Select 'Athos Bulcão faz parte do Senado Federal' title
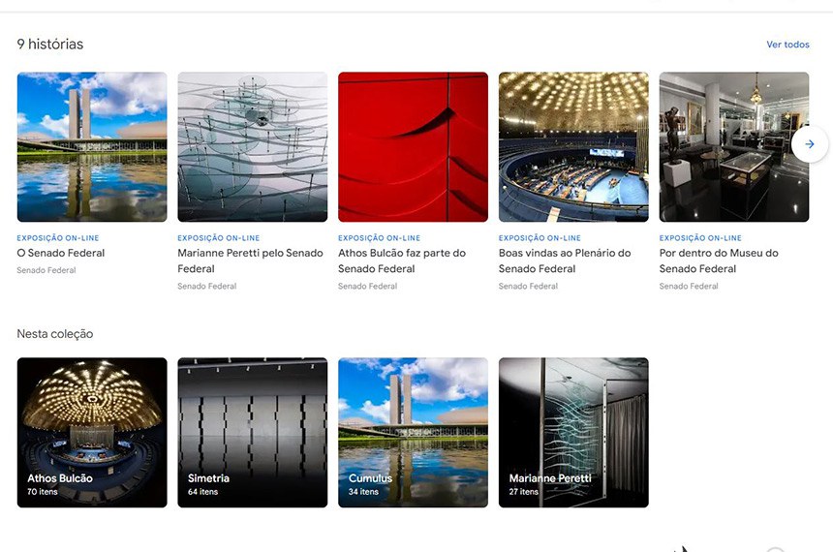This screenshot has height=552, width=833. tap(402, 261)
